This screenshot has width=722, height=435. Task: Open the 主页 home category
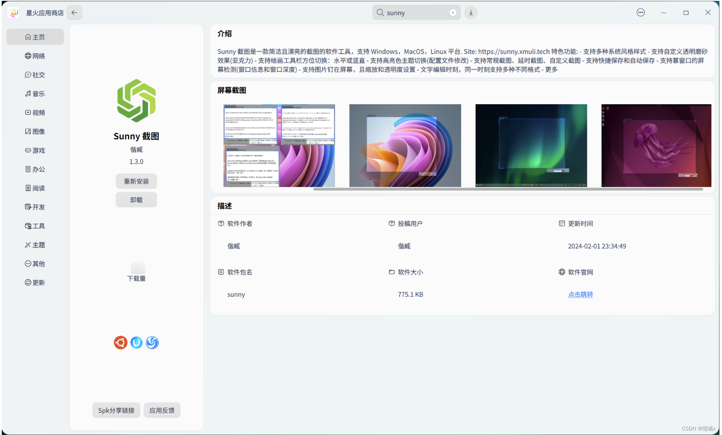click(x=35, y=37)
